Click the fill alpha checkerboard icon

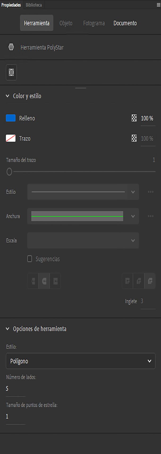coord(134,118)
